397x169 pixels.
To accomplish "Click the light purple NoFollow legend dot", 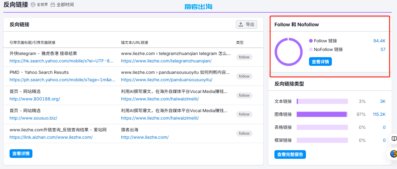I will 311,49.
